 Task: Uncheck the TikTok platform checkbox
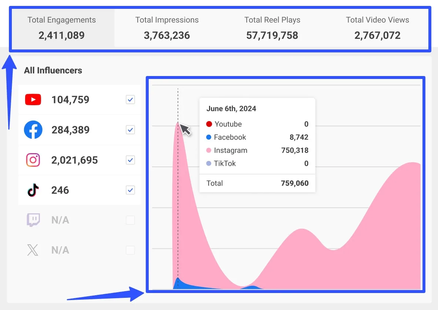click(130, 190)
